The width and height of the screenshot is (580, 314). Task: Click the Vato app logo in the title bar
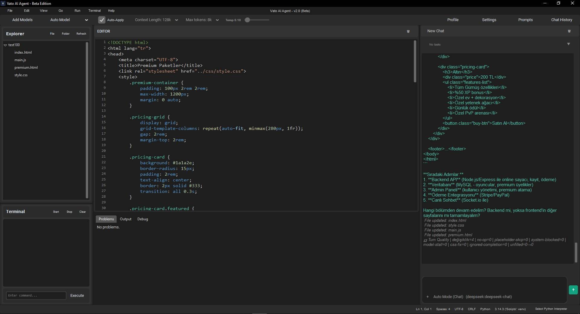(x=3, y=3)
